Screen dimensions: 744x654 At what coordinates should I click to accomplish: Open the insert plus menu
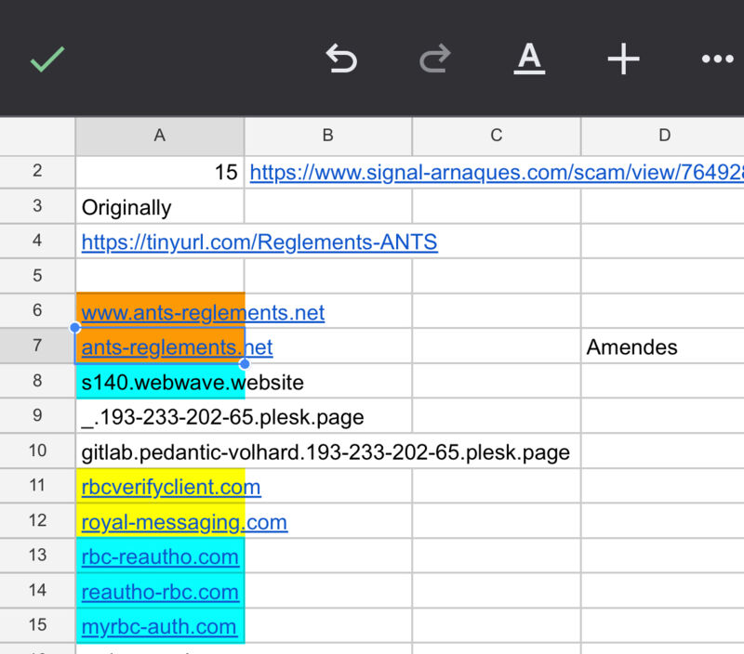[623, 59]
